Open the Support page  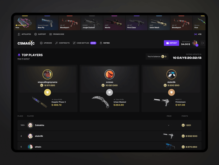tap(40, 34)
